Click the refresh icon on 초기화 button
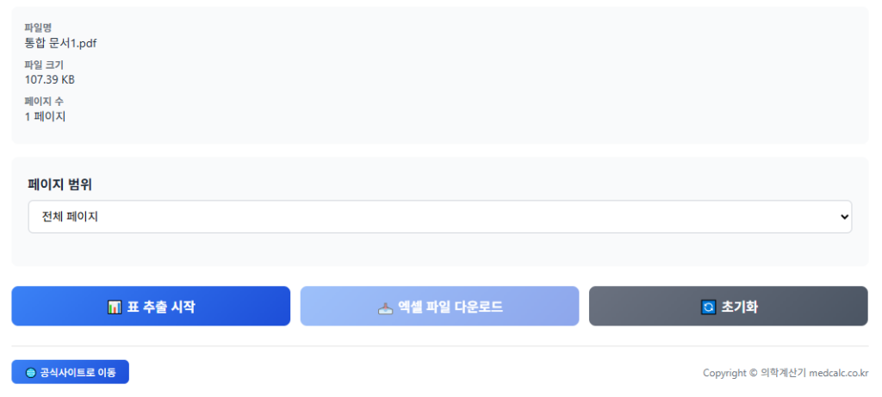The image size is (882, 397). tap(709, 307)
